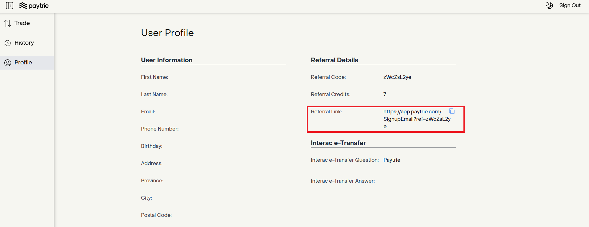Click the History clock icon

point(8,43)
